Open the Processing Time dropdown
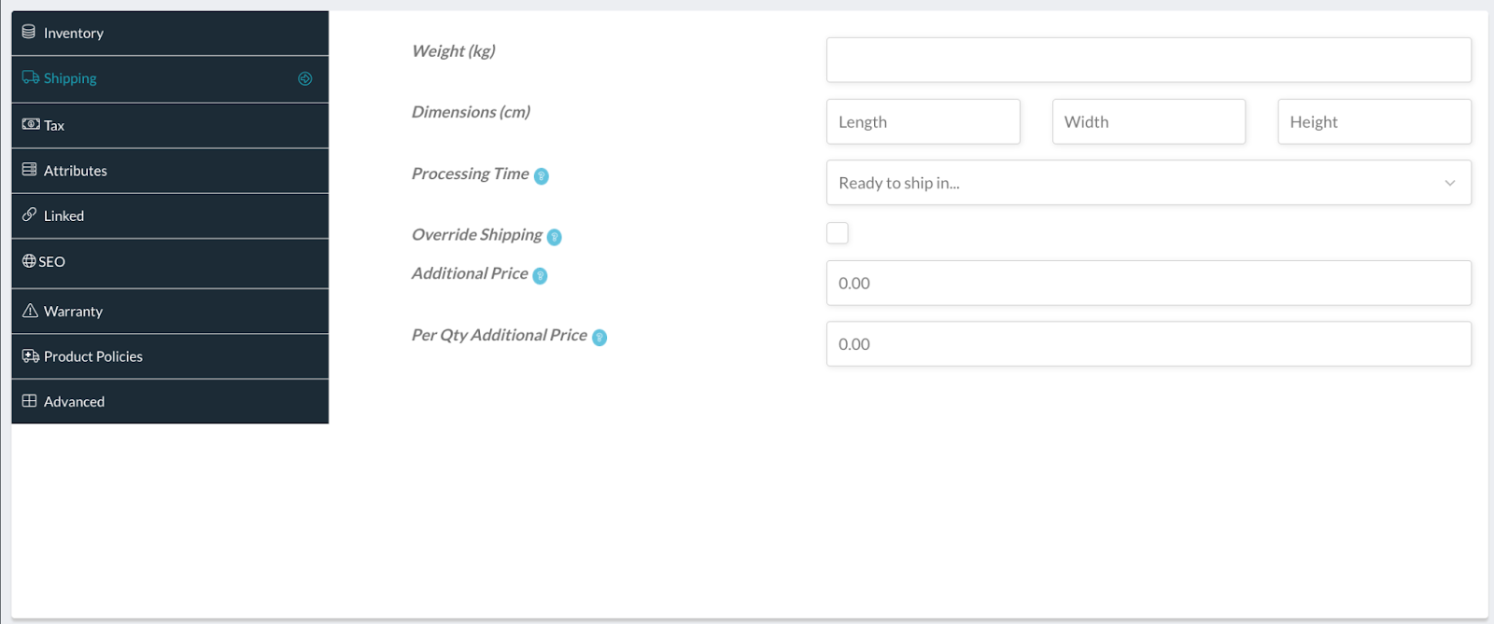This screenshot has width=1494, height=624. (1148, 183)
